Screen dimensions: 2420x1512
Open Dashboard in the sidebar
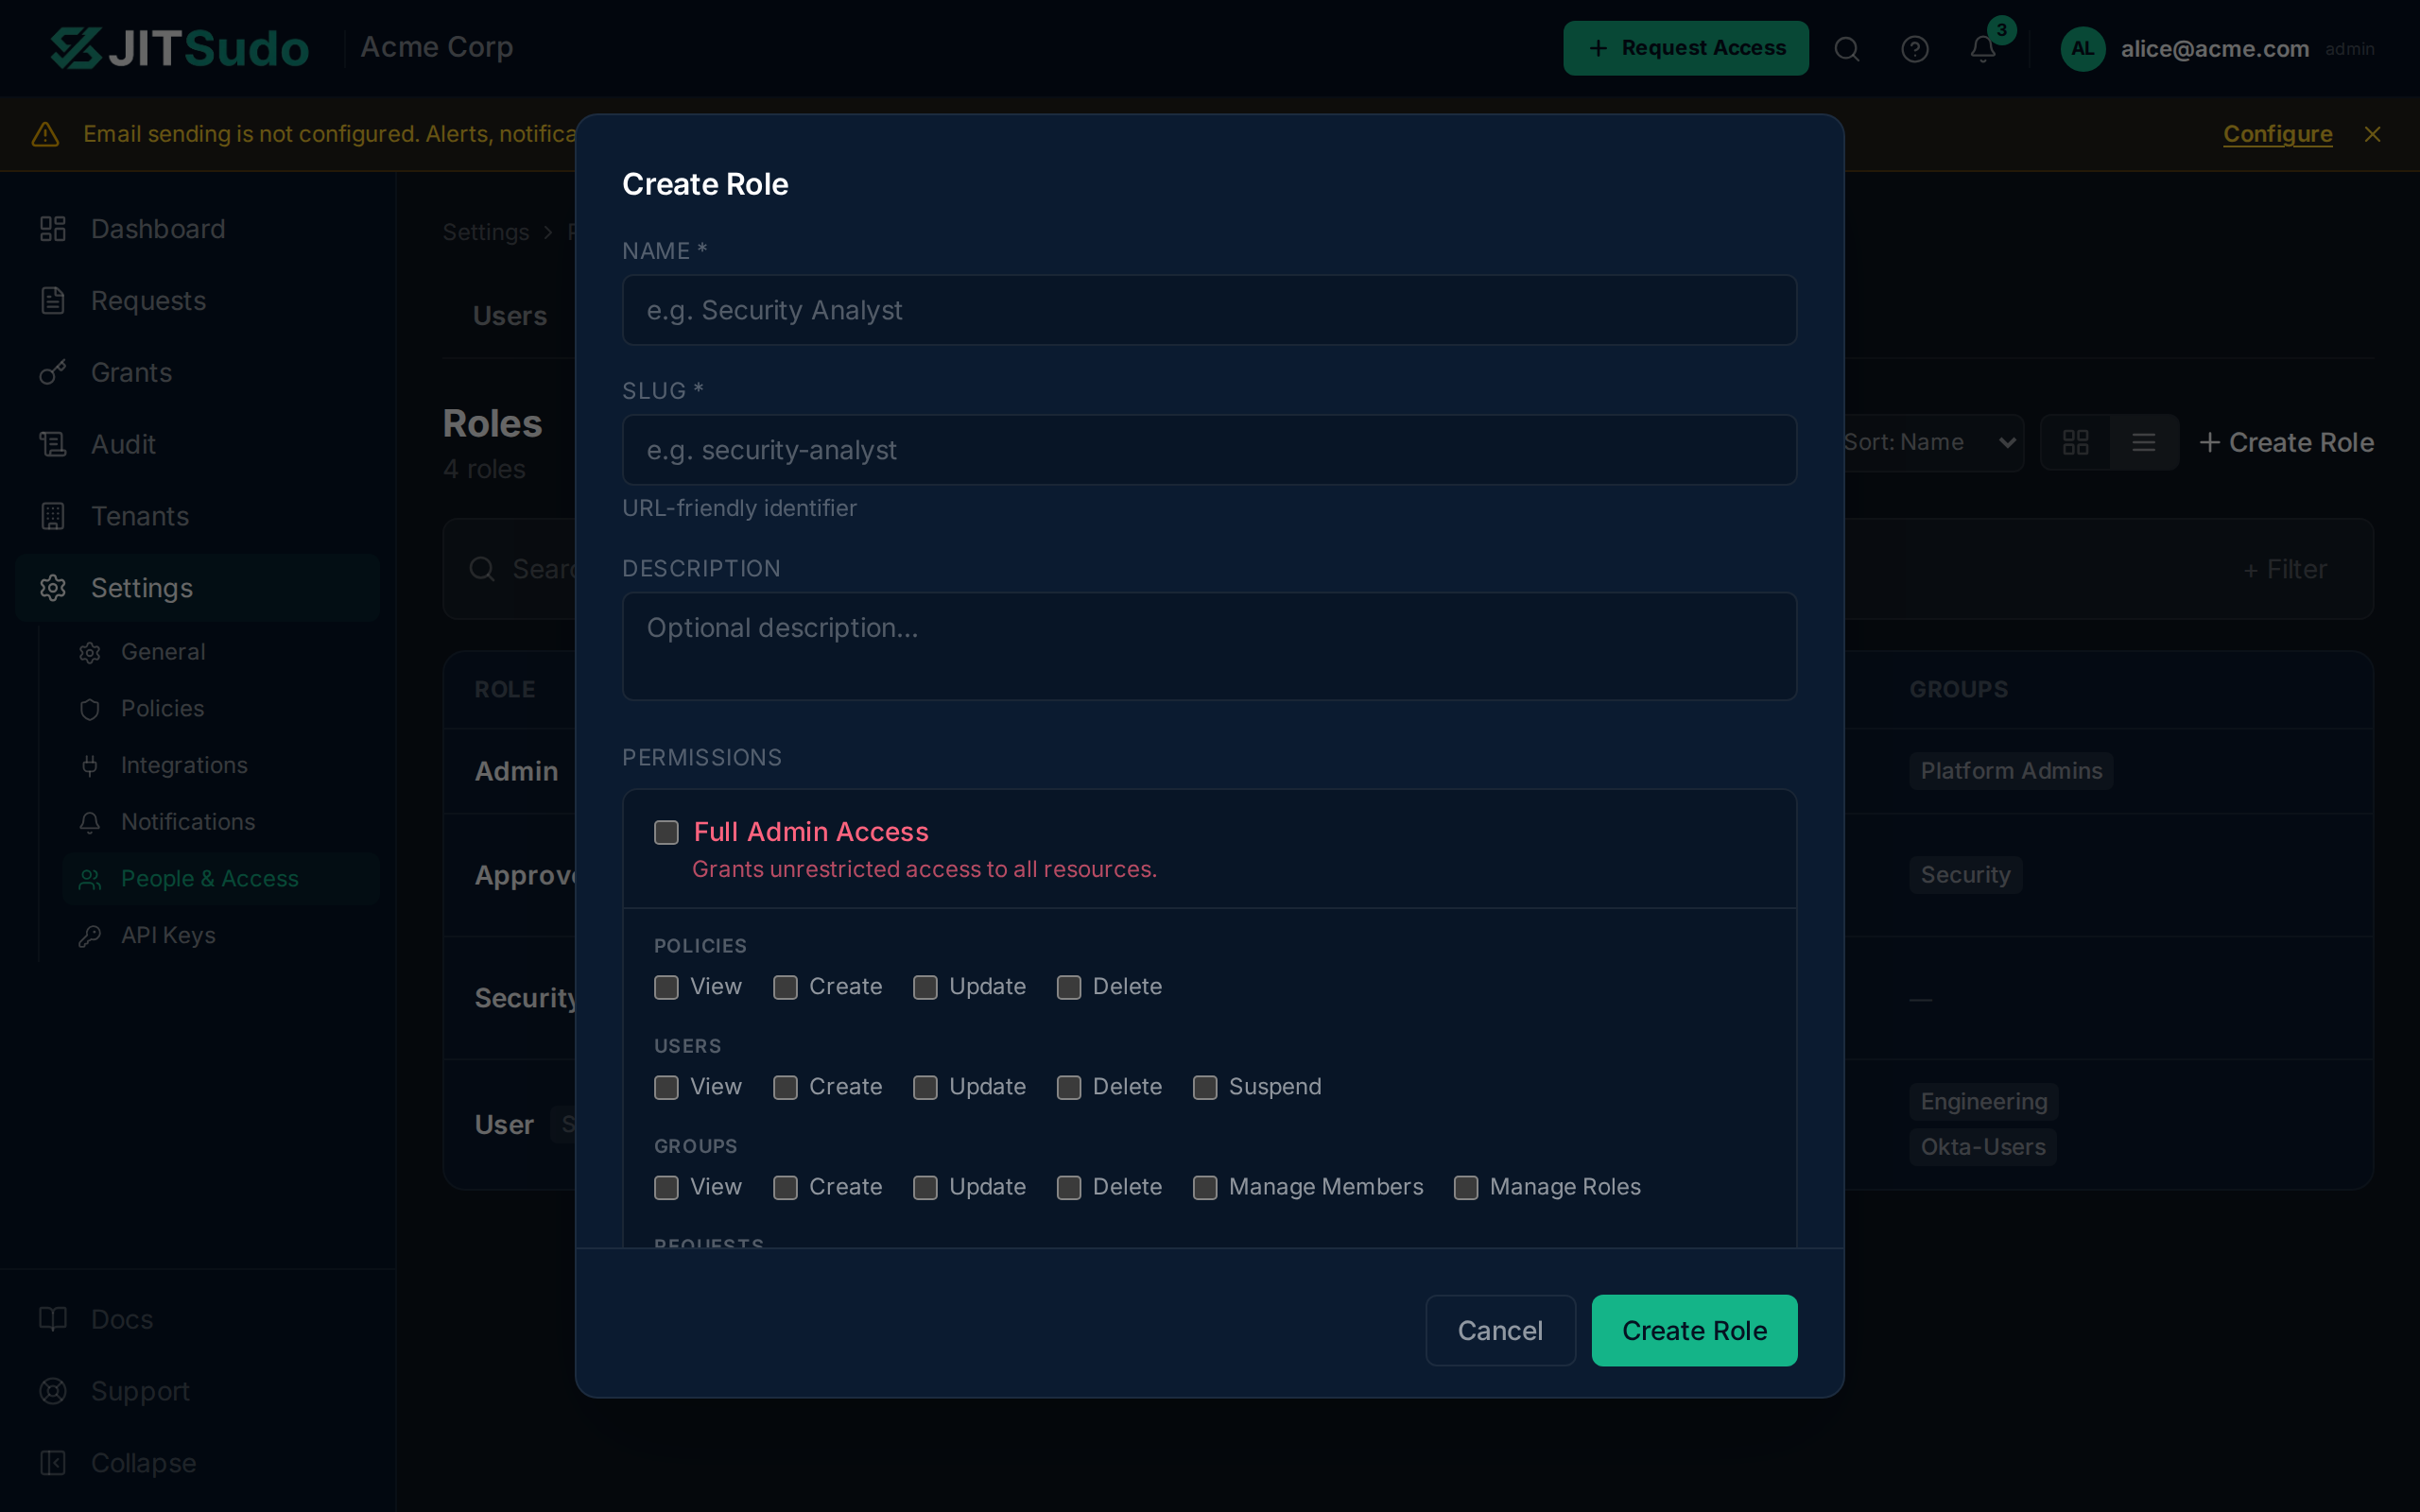click(x=197, y=229)
